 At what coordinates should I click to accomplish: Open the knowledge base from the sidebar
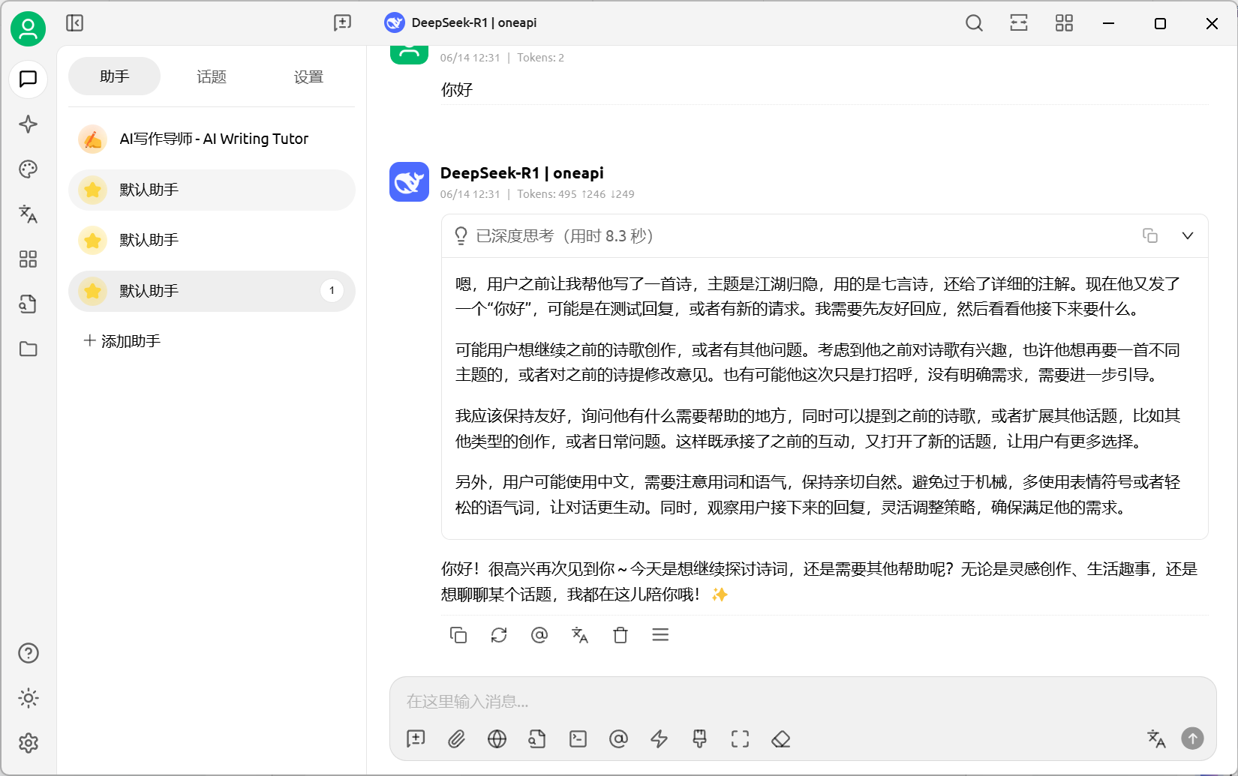point(28,304)
